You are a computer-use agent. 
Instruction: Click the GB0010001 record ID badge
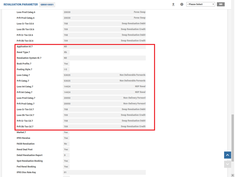[47, 5]
